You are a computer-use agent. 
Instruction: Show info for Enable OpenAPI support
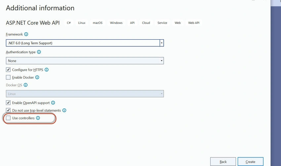(53, 103)
